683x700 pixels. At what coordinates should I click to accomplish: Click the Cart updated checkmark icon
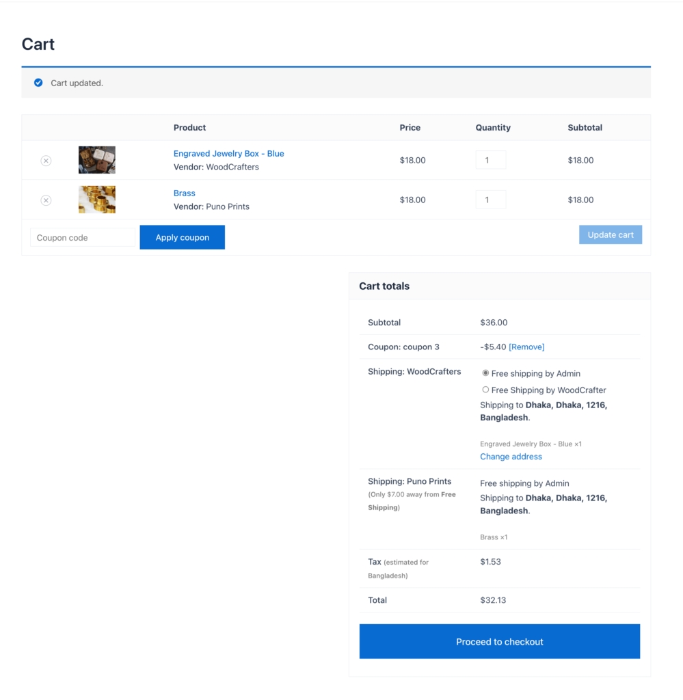(x=38, y=82)
